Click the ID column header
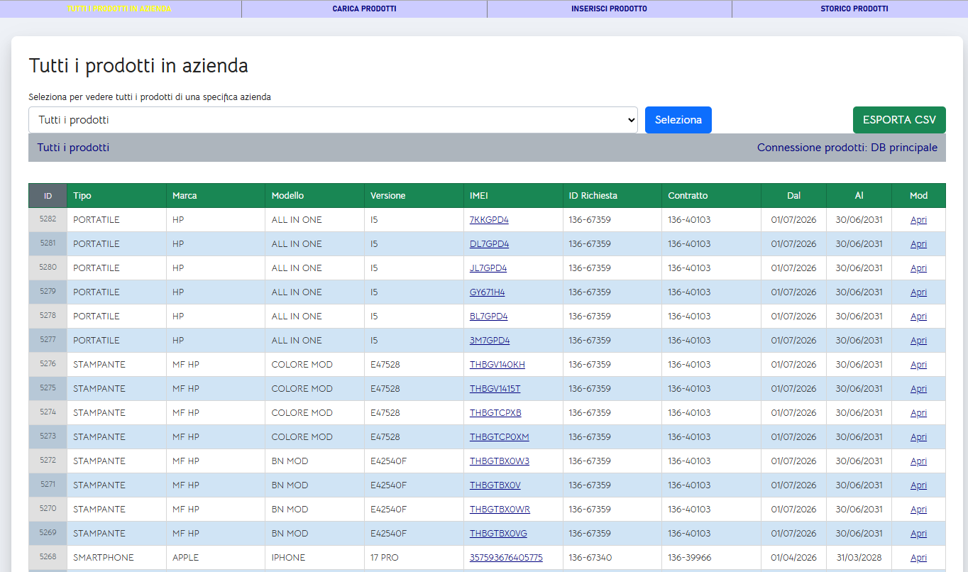 (48, 196)
